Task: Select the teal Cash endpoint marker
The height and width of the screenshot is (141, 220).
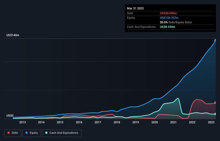Action: (x=215, y=114)
